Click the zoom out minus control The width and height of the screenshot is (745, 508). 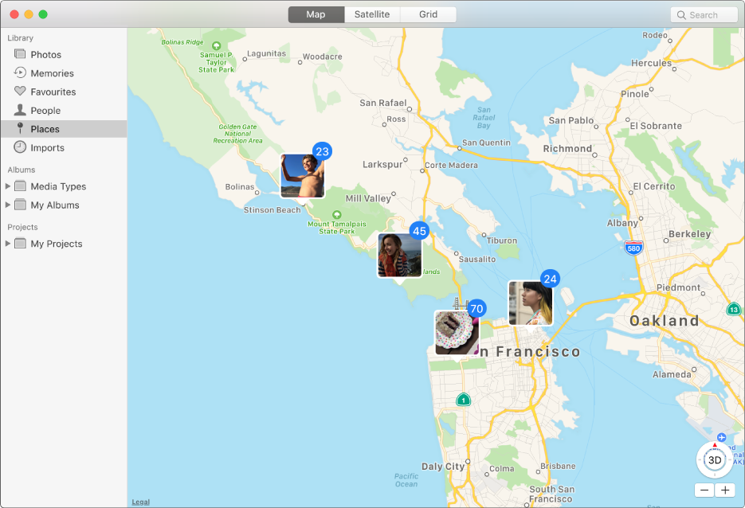tap(704, 490)
